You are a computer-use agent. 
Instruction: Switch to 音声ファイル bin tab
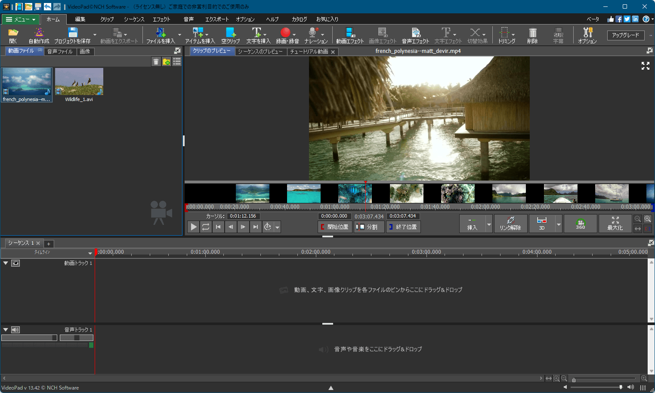60,52
